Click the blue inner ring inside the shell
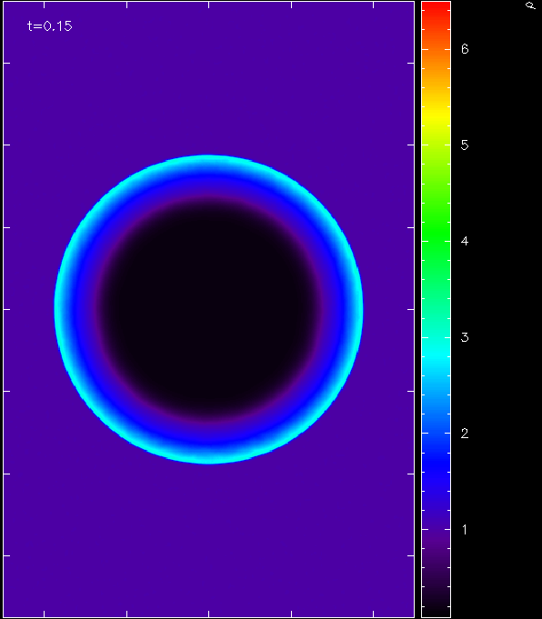The width and height of the screenshot is (542, 619). (x=208, y=185)
